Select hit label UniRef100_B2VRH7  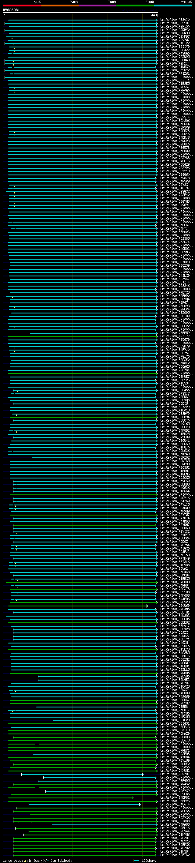point(175,525)
